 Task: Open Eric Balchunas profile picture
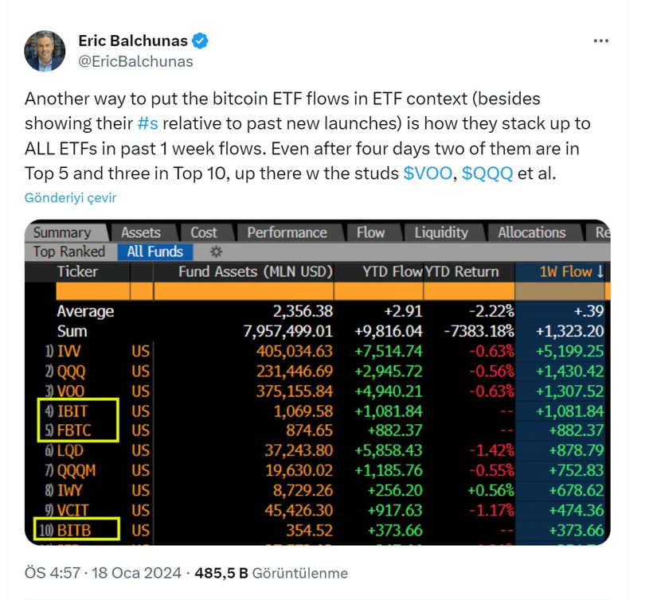45,50
